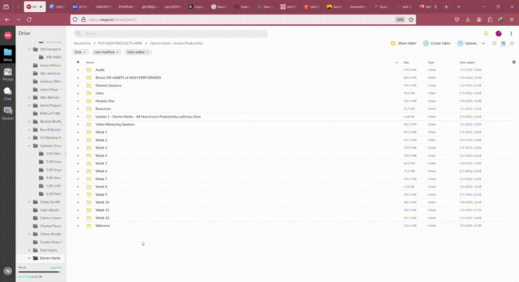519x282 pixels.
Task: Open the three-dot main menu in MEGA
Action: 511,33
